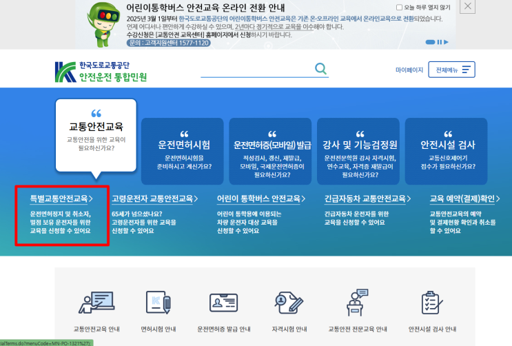This screenshot has width=512, height=346.
Task: Click the 한국도로교통공단 안전운전 통합민원 logo
Action: coord(101,72)
